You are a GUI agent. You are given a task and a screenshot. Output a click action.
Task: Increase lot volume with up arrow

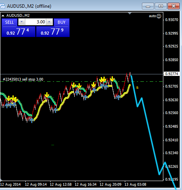pos(49,22)
